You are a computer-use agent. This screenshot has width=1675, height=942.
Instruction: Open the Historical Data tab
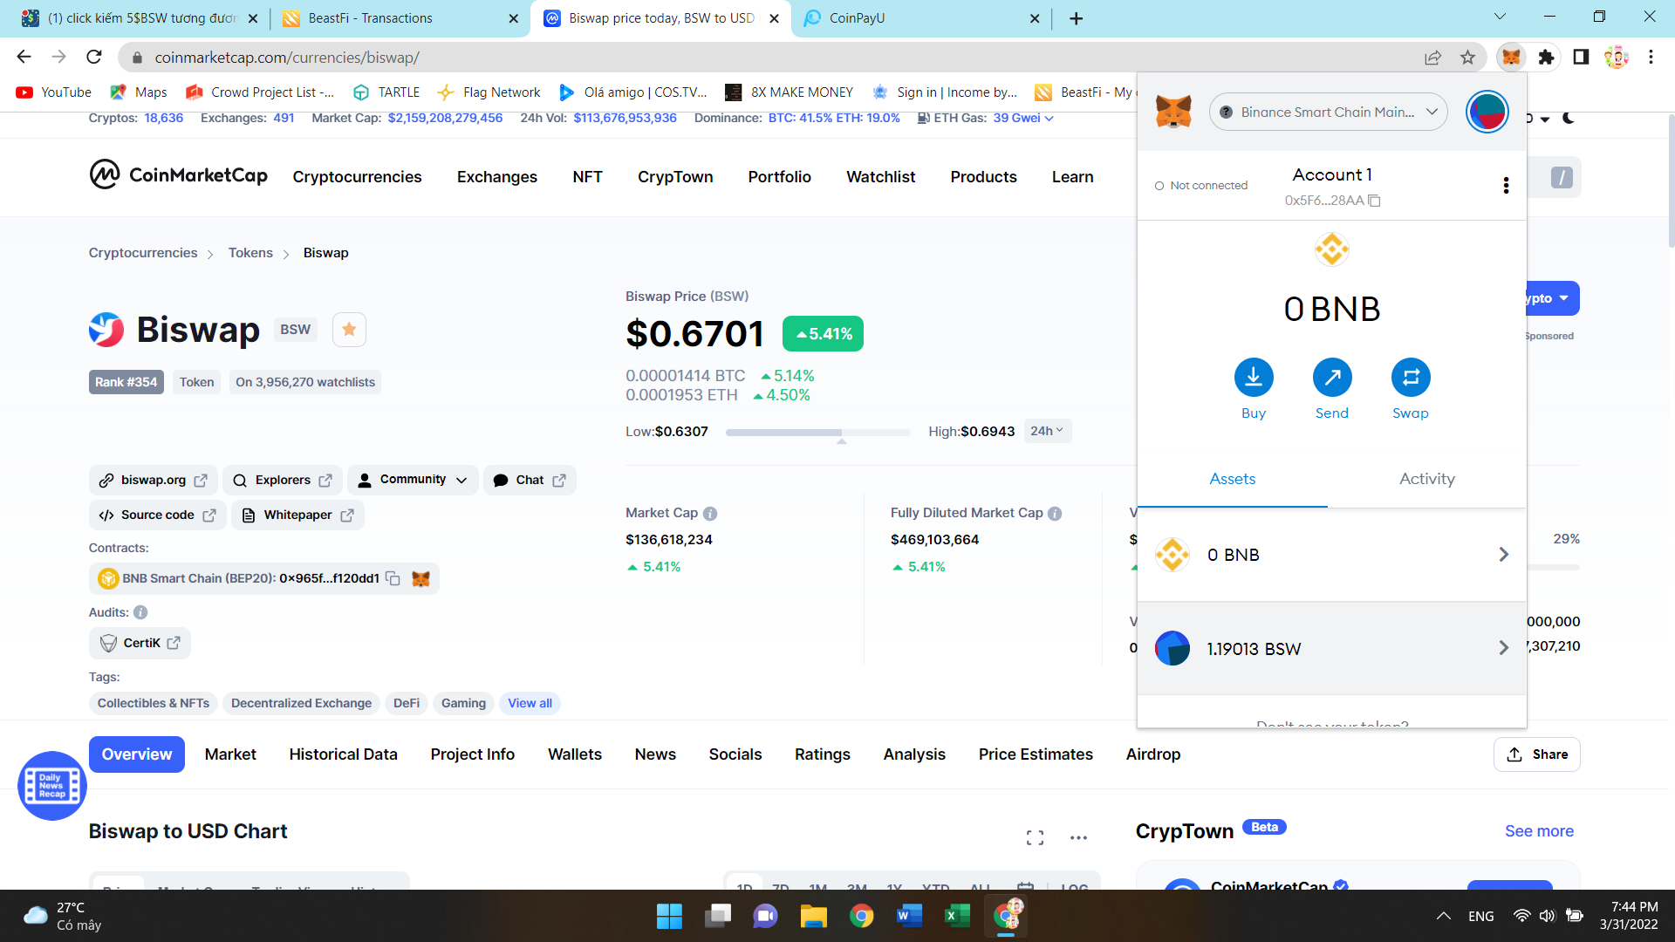tap(343, 754)
